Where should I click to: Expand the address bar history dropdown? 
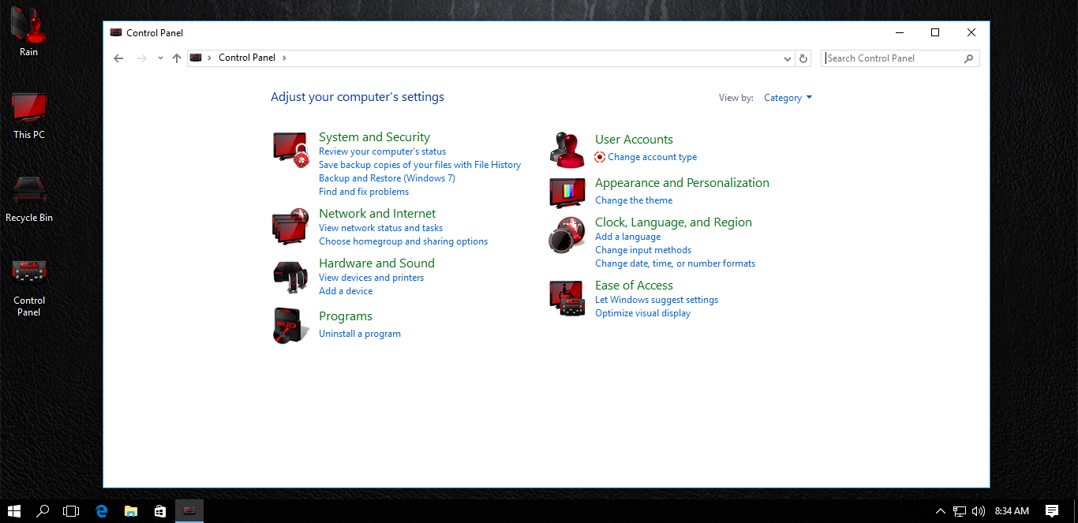(787, 58)
